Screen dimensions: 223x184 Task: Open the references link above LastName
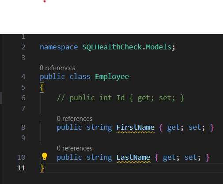(75, 148)
